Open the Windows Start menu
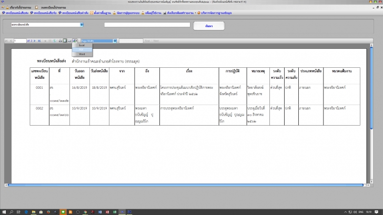 pyautogui.click(x=4, y=212)
